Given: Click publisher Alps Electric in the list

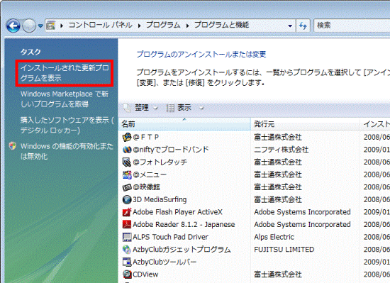Looking at the screenshot, I should (274, 237).
